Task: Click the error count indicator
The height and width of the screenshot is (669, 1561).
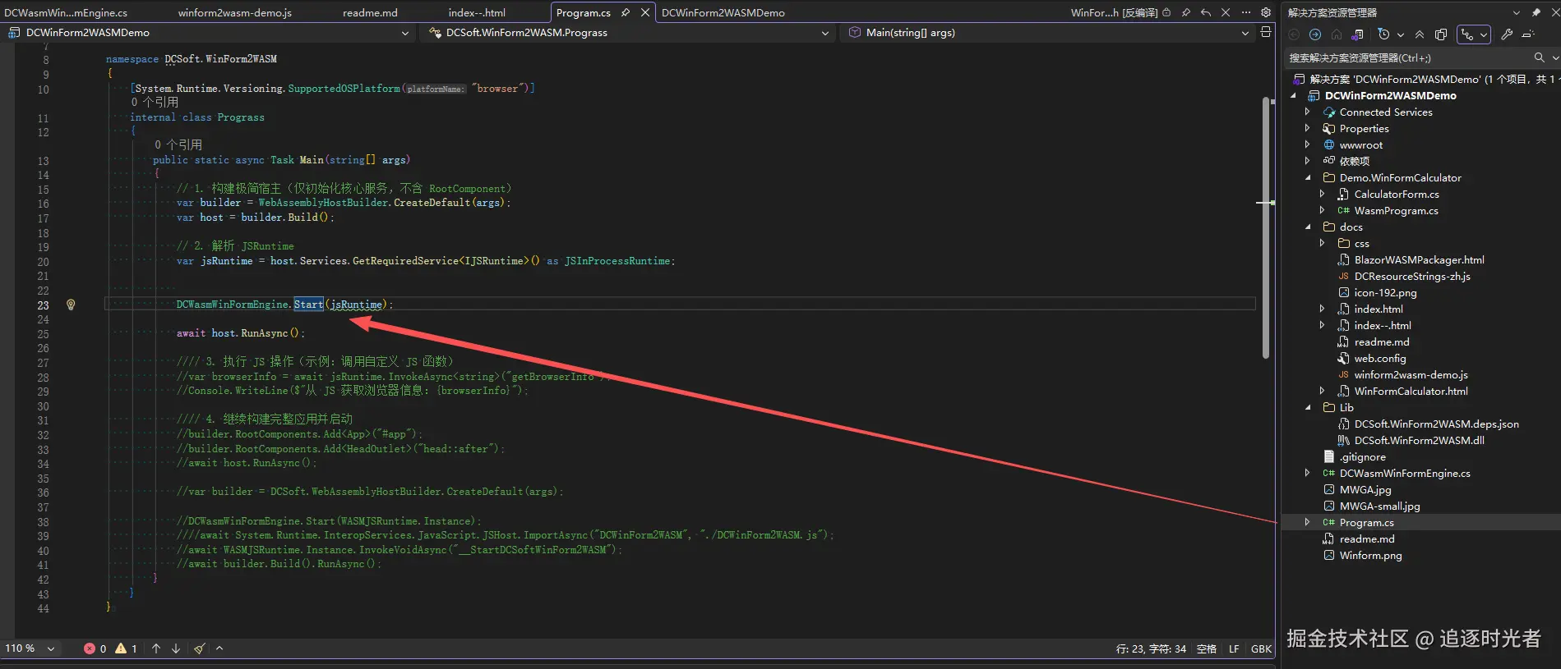Action: pos(95,648)
